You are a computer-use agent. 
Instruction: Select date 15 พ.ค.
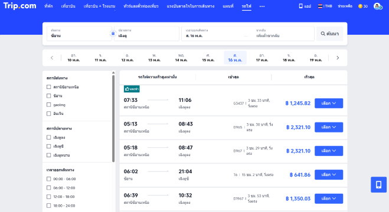pyautogui.click(x=208, y=58)
